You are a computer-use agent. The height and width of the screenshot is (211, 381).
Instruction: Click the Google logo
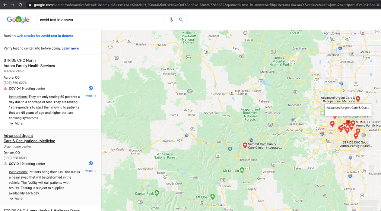point(18,20)
